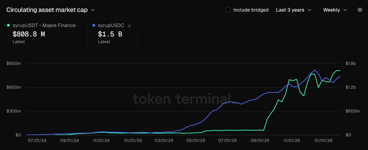Image resolution: width=368 pixels, height=150 pixels.
Task: Click the chevron next to Last 3 years
Action: pyautogui.click(x=310, y=10)
